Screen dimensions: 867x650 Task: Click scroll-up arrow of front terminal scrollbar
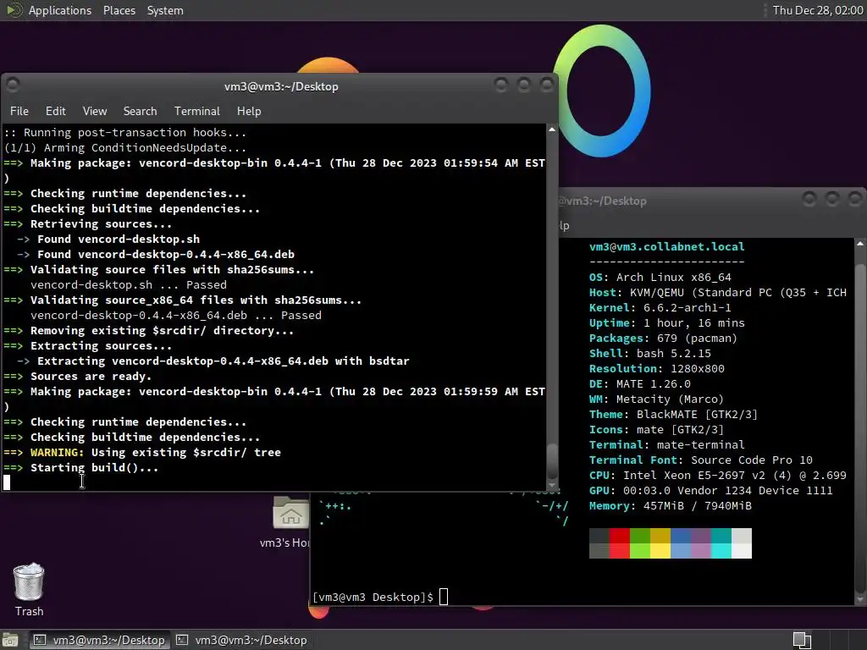coord(552,129)
